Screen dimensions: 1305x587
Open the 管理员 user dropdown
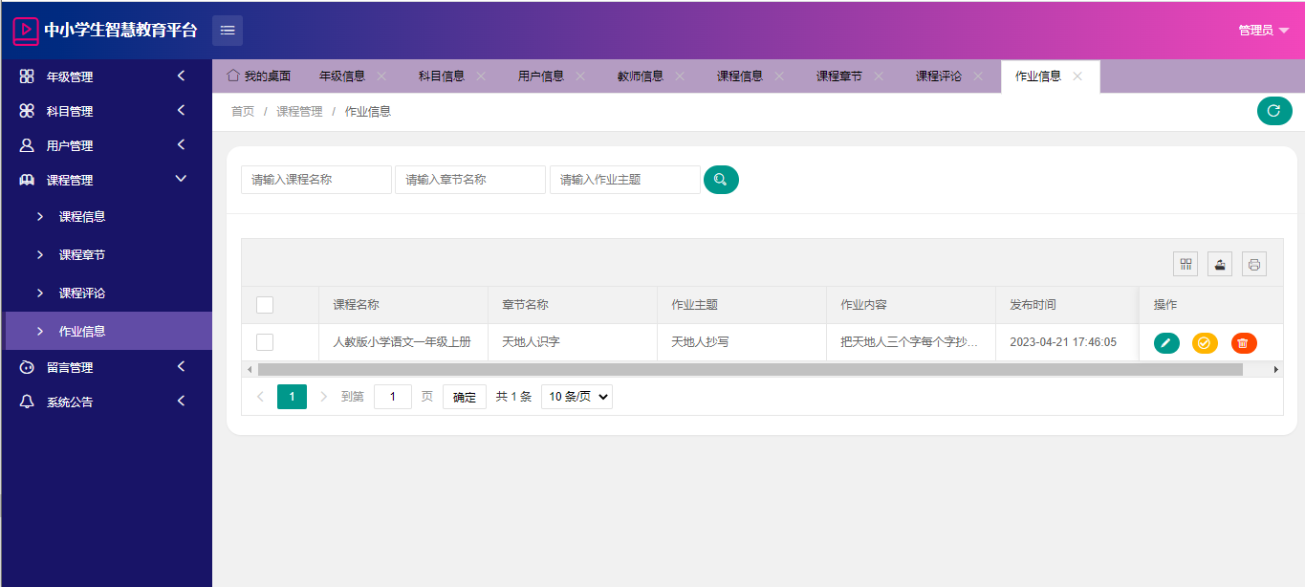tap(1264, 31)
